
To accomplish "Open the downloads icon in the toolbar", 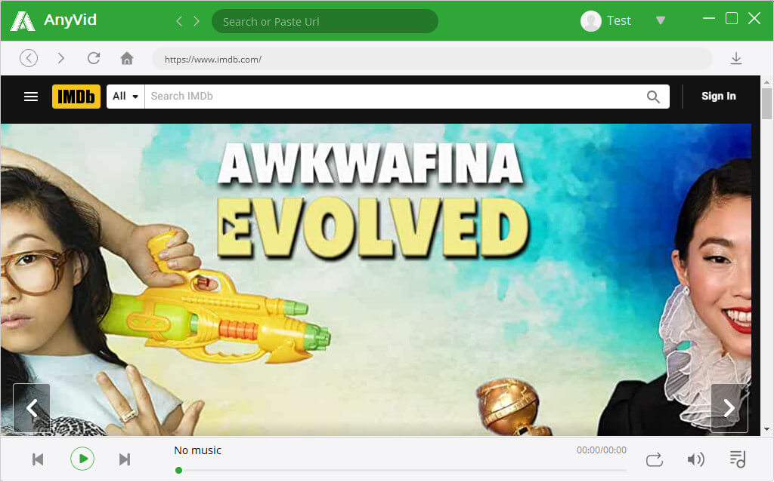I will pyautogui.click(x=736, y=58).
